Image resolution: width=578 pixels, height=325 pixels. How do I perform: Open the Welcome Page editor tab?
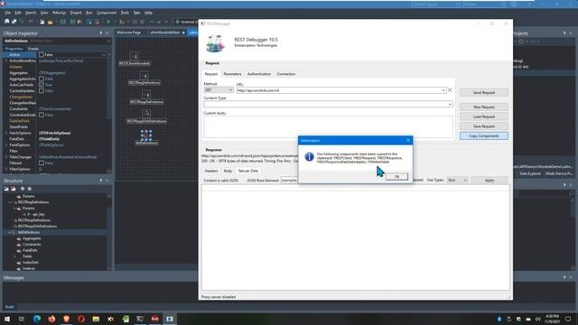coord(128,32)
